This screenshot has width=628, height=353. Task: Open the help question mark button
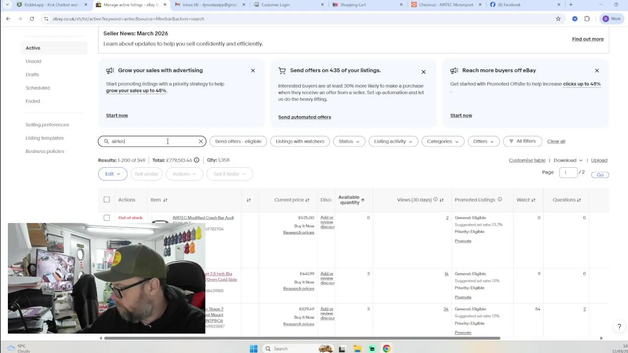619,327
